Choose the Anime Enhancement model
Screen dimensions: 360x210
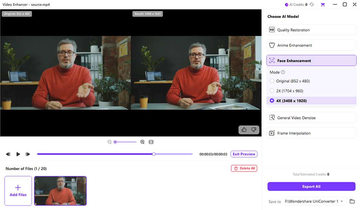(x=311, y=45)
